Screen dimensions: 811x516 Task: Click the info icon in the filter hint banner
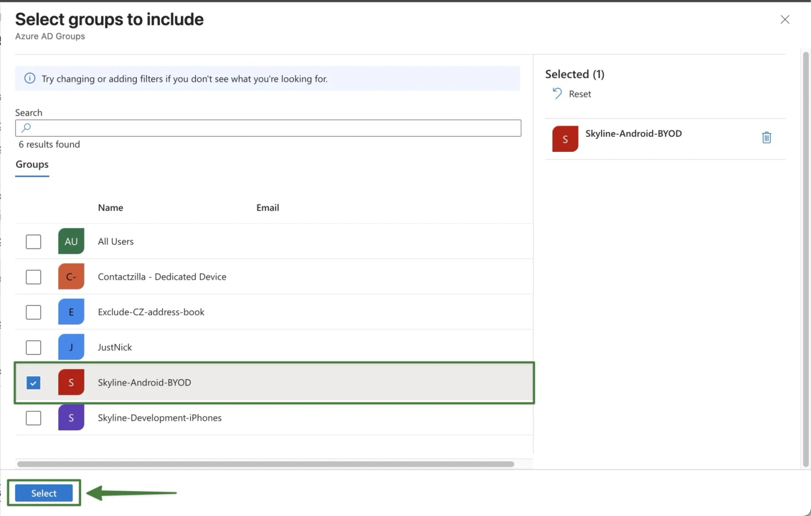point(30,78)
